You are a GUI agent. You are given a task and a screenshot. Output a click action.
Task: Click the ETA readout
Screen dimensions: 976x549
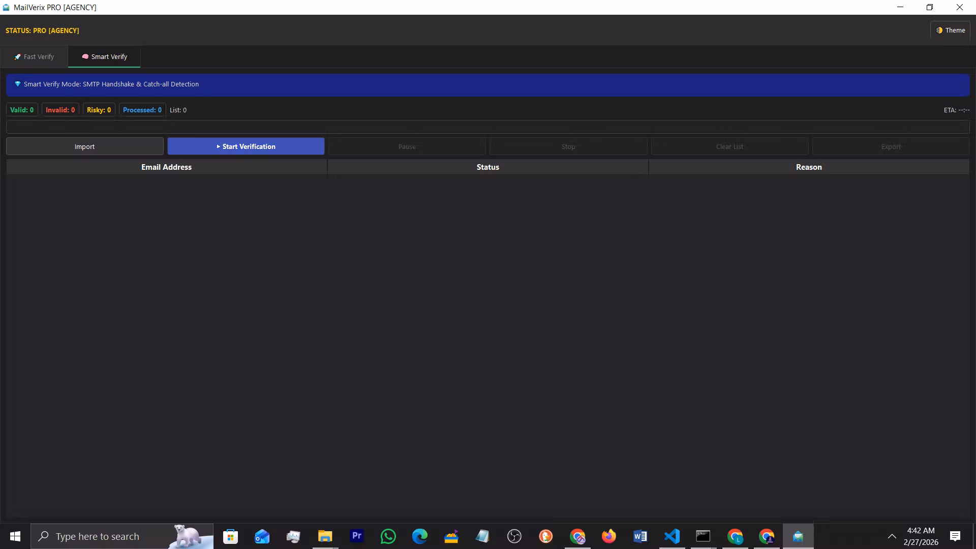(x=957, y=110)
